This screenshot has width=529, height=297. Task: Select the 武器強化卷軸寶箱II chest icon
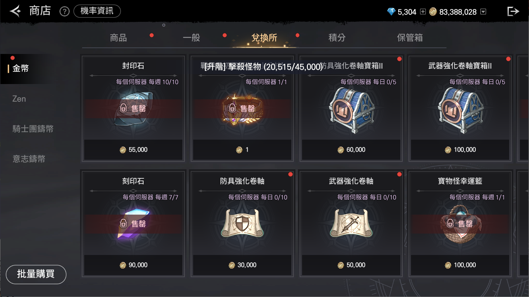(x=460, y=110)
